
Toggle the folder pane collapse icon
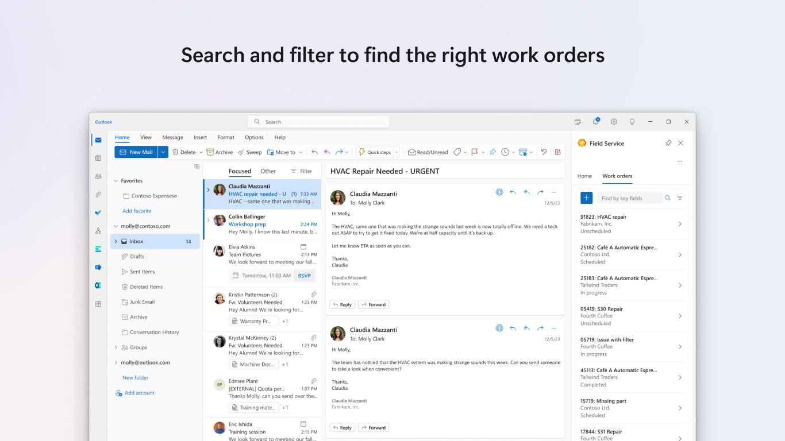coord(197,167)
